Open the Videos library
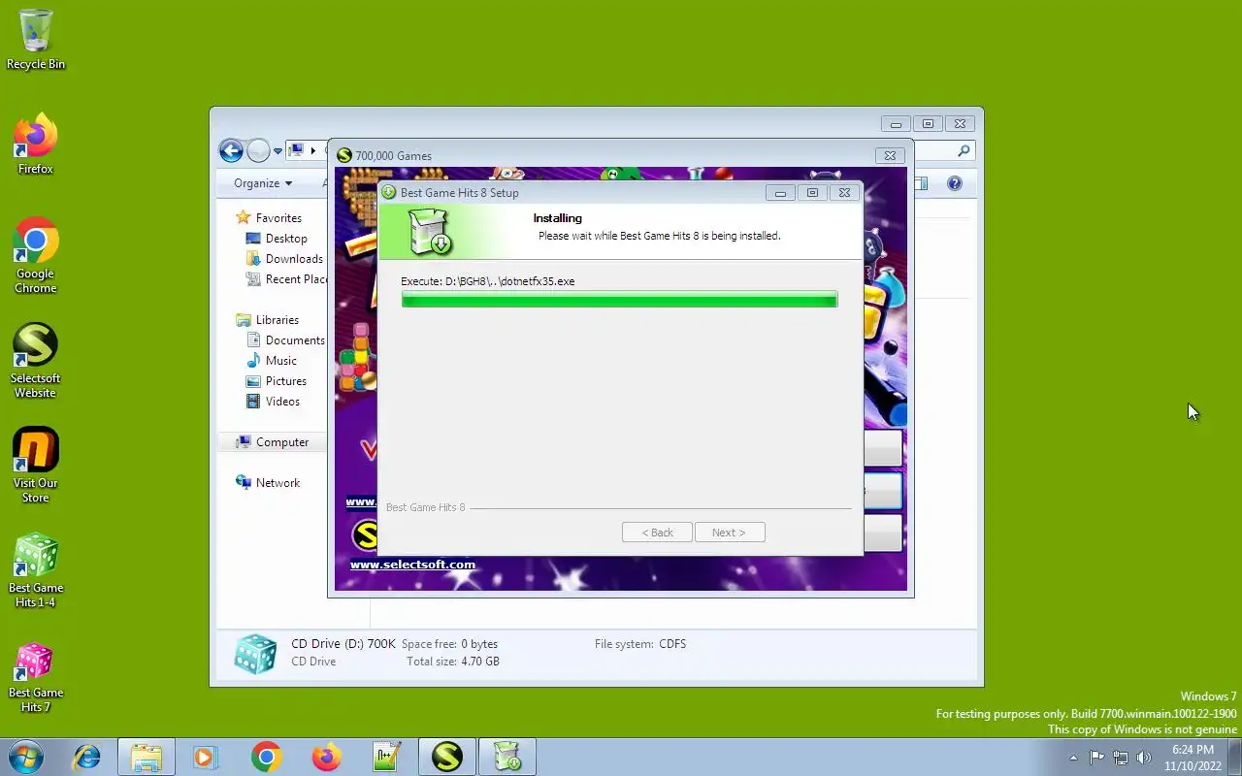 coord(273,402)
